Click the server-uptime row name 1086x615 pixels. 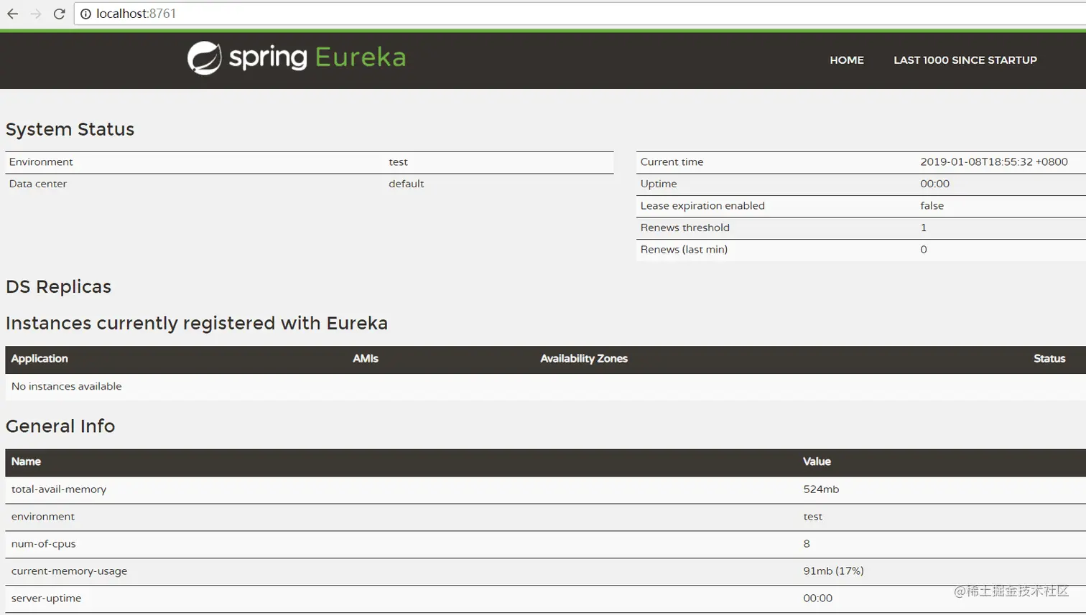46,598
